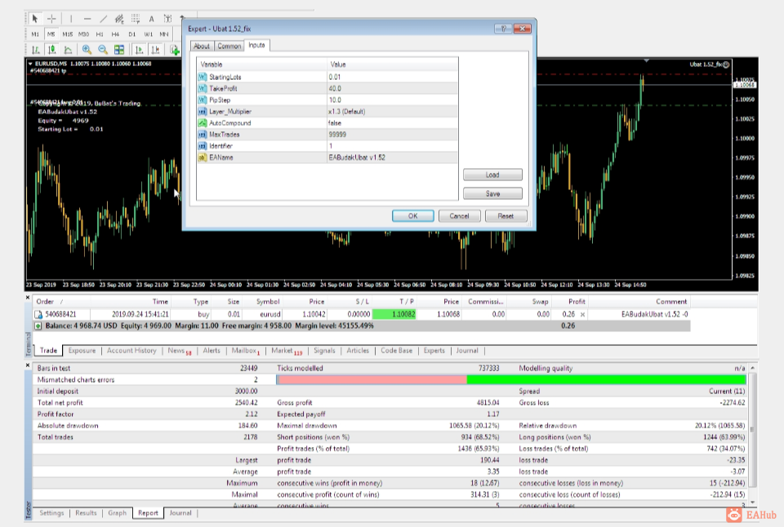Open the Experts tab in Terminal

tap(434, 351)
